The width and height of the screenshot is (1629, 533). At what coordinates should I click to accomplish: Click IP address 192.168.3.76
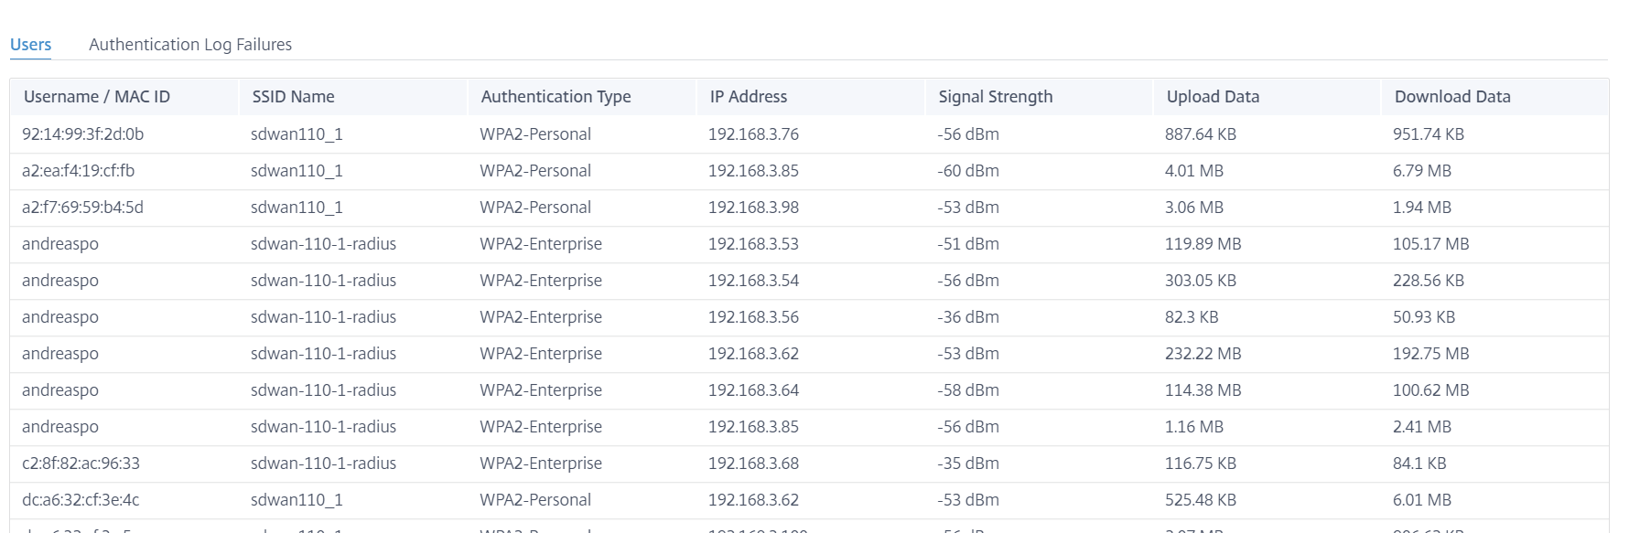(753, 134)
